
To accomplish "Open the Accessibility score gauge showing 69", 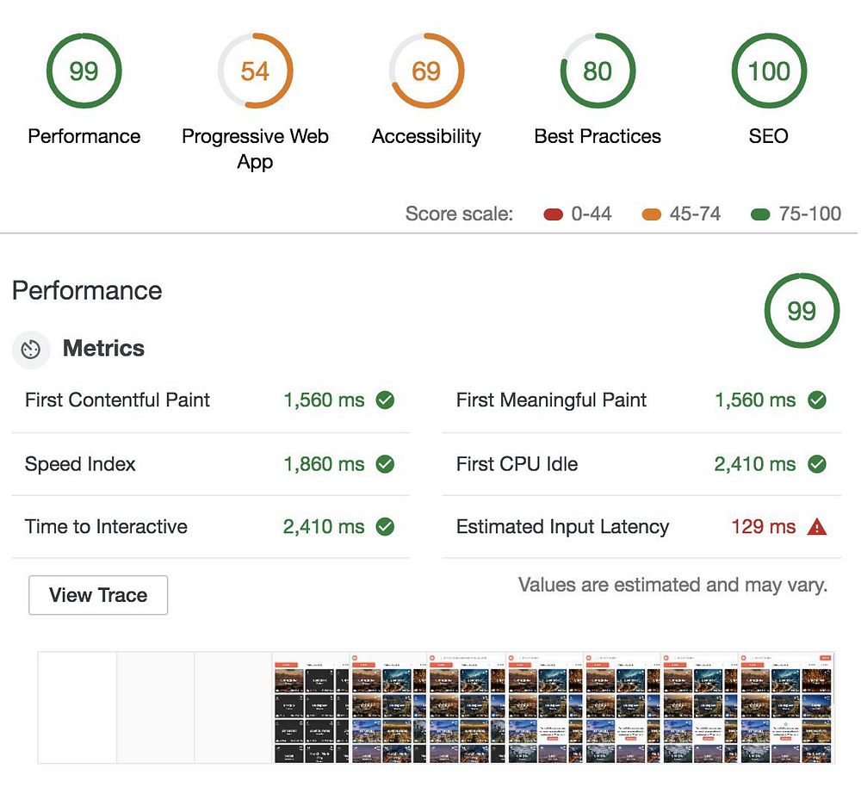I will click(427, 71).
